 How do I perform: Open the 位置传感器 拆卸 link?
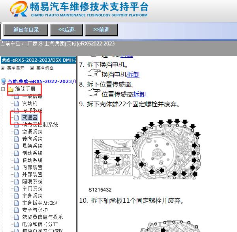[139, 94]
